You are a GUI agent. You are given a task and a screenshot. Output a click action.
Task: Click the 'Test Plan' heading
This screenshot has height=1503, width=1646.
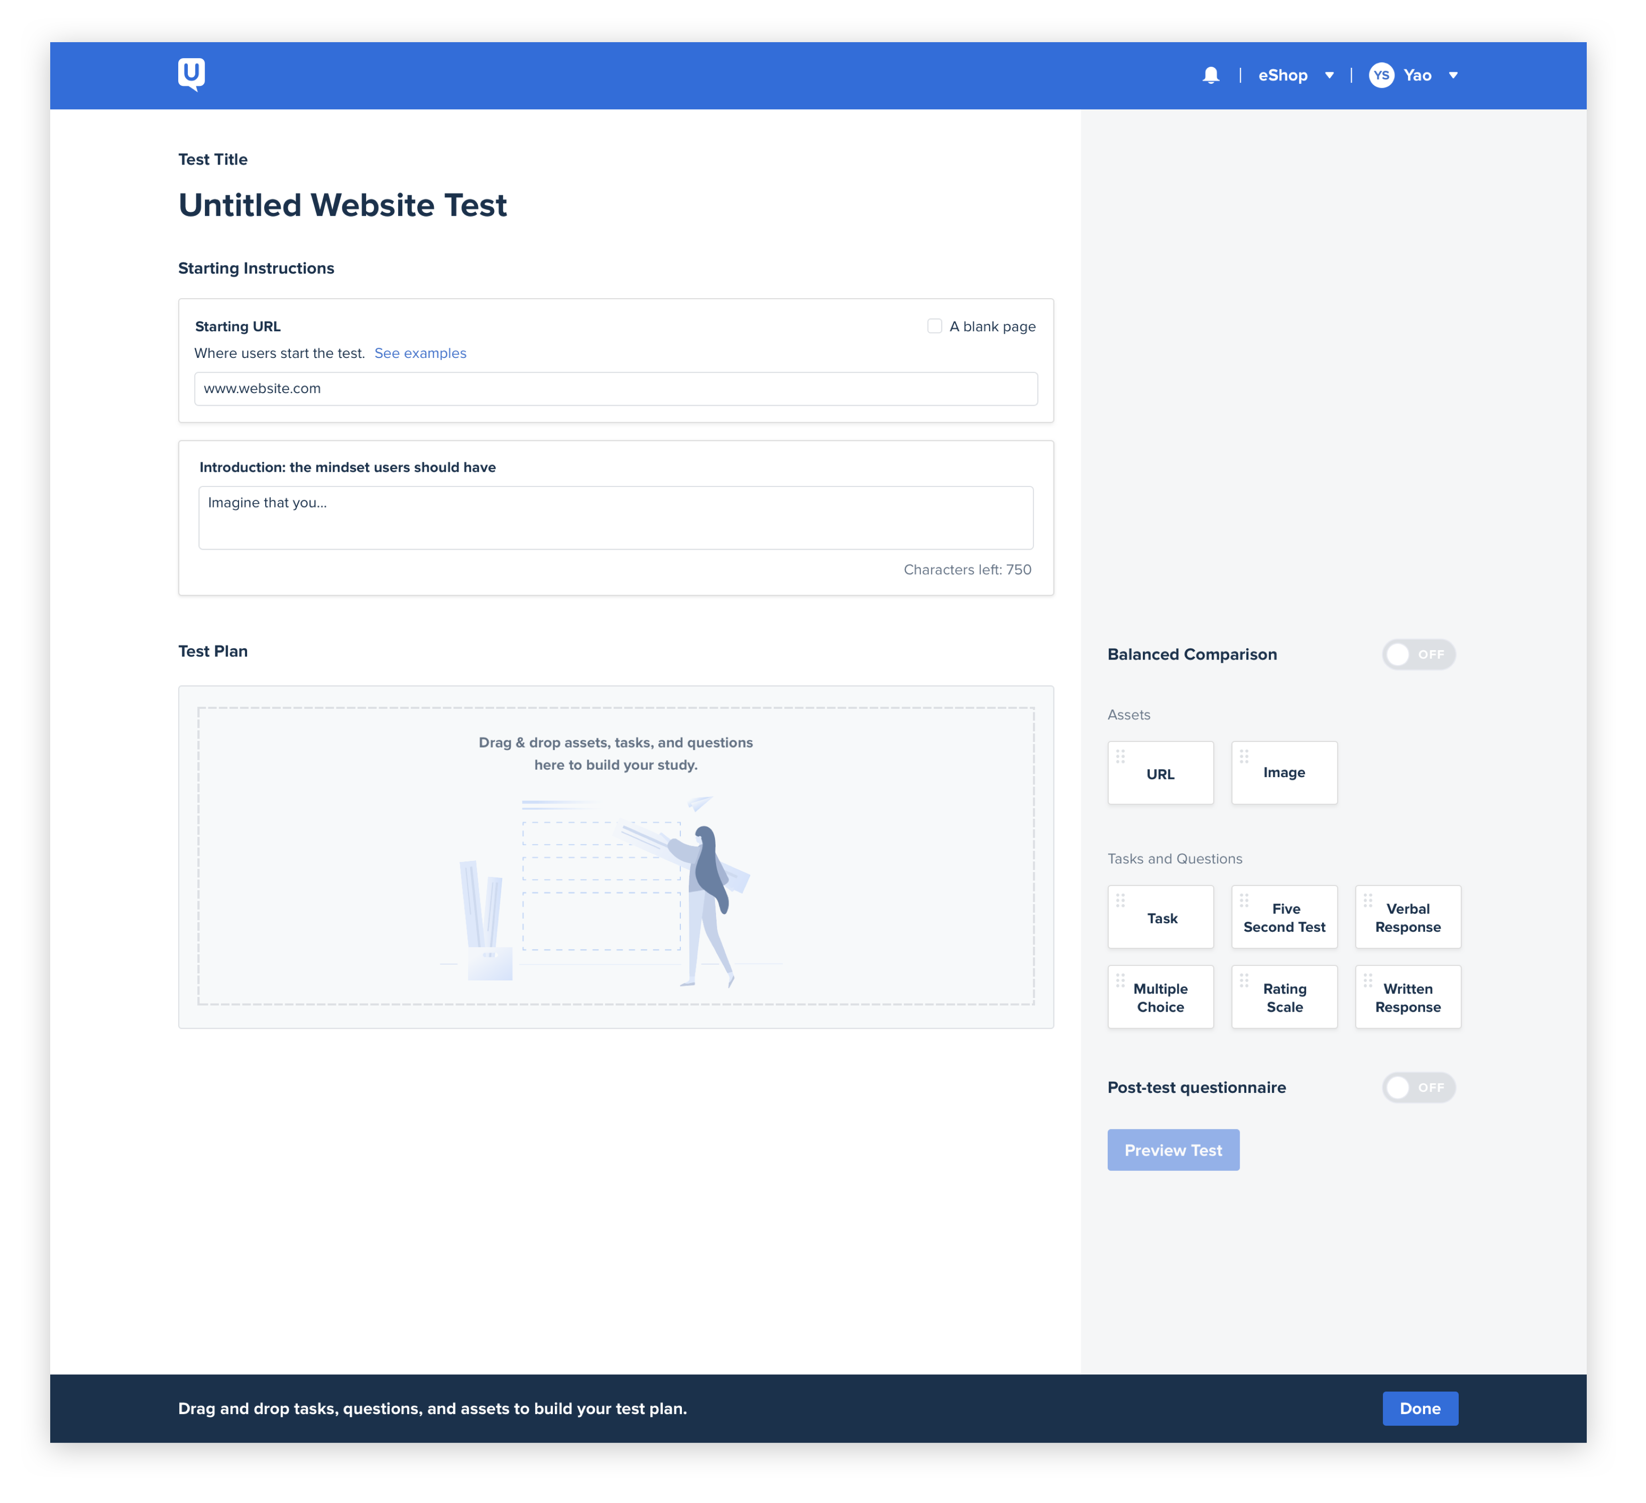click(x=212, y=651)
